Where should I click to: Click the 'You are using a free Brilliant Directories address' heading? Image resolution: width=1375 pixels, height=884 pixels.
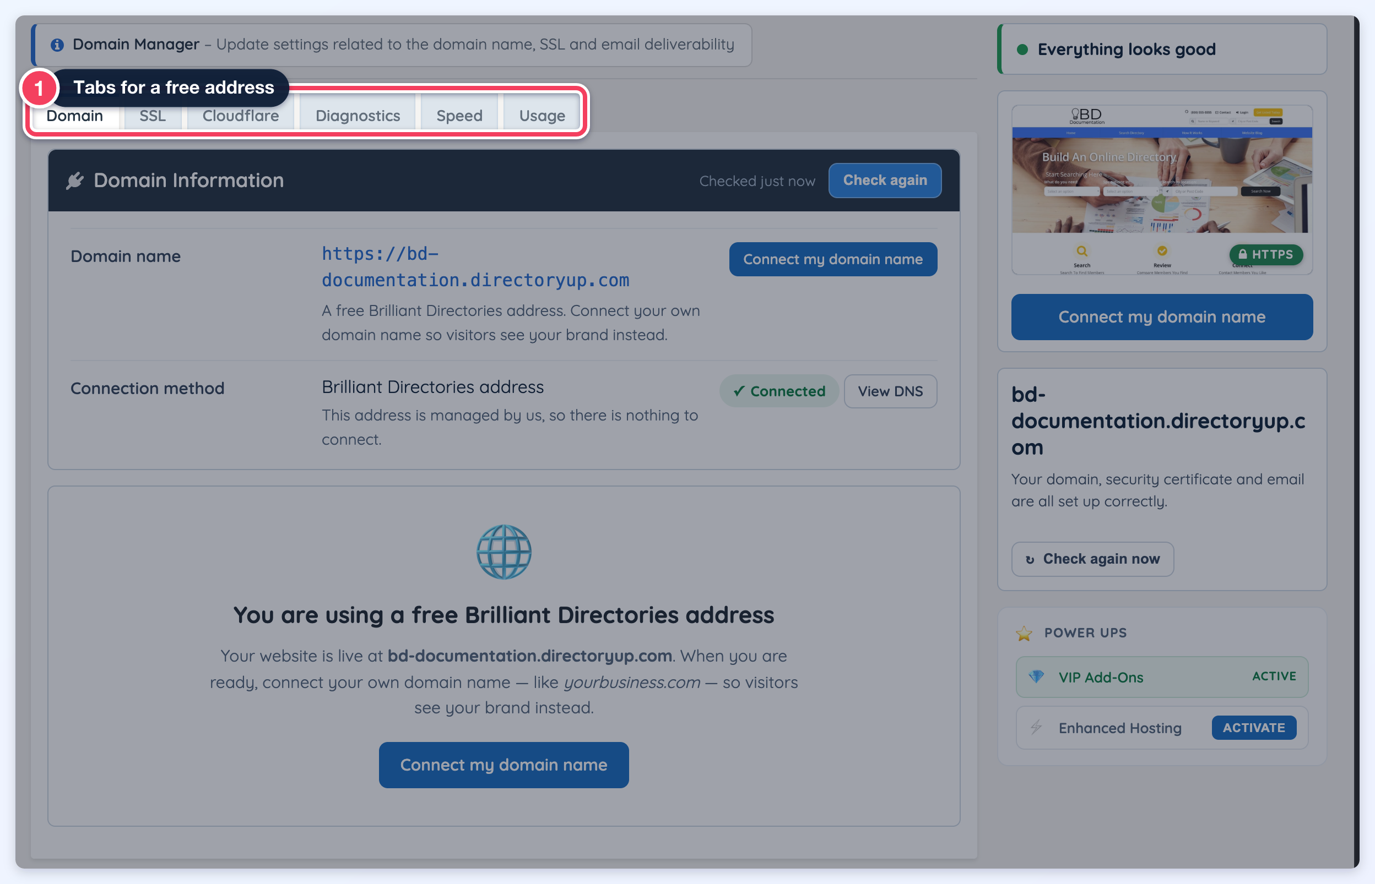[x=504, y=615]
